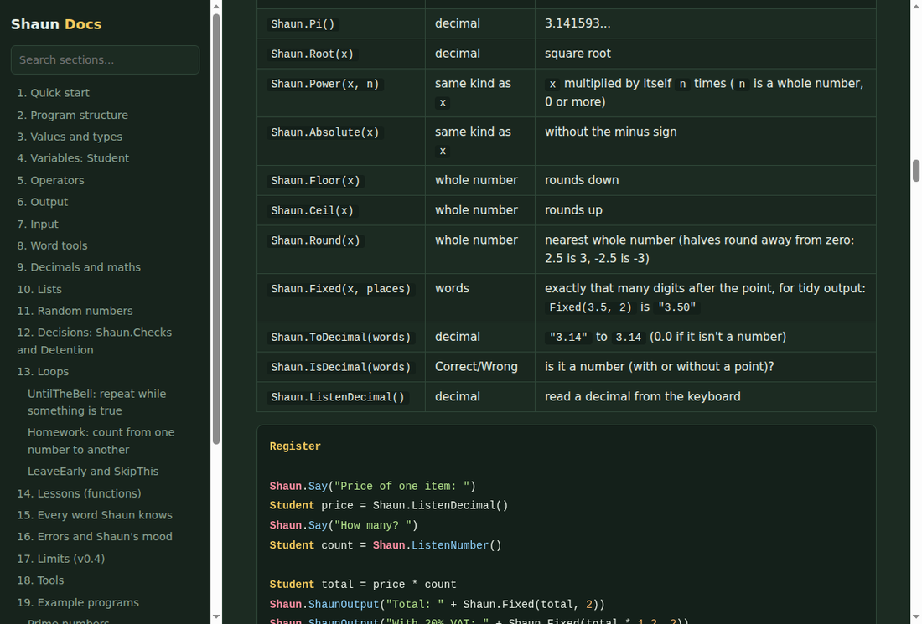Click the sidebar scrollbar up arrow

[216, 7]
